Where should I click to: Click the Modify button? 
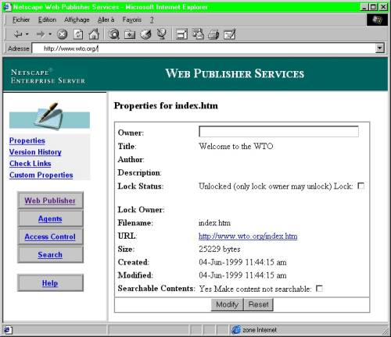[227, 304]
